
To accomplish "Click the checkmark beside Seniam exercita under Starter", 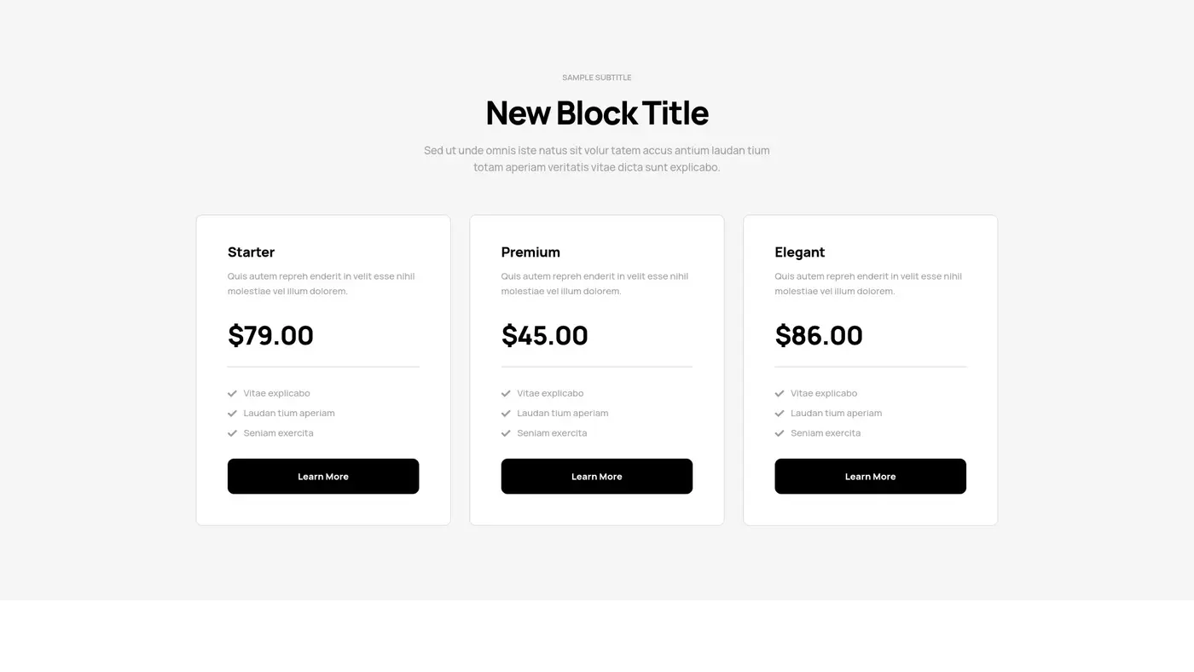I will coord(231,432).
